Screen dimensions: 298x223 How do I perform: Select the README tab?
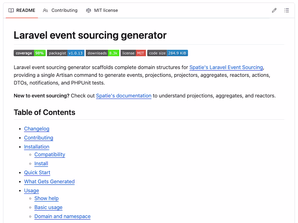[x=26, y=10]
